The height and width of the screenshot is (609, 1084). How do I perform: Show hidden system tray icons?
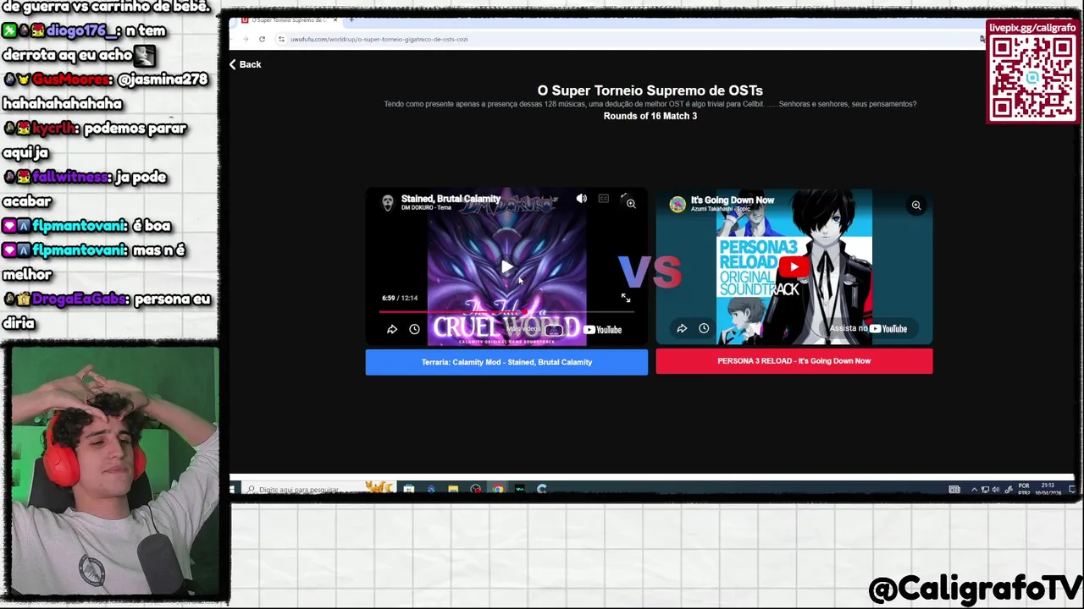(x=973, y=489)
